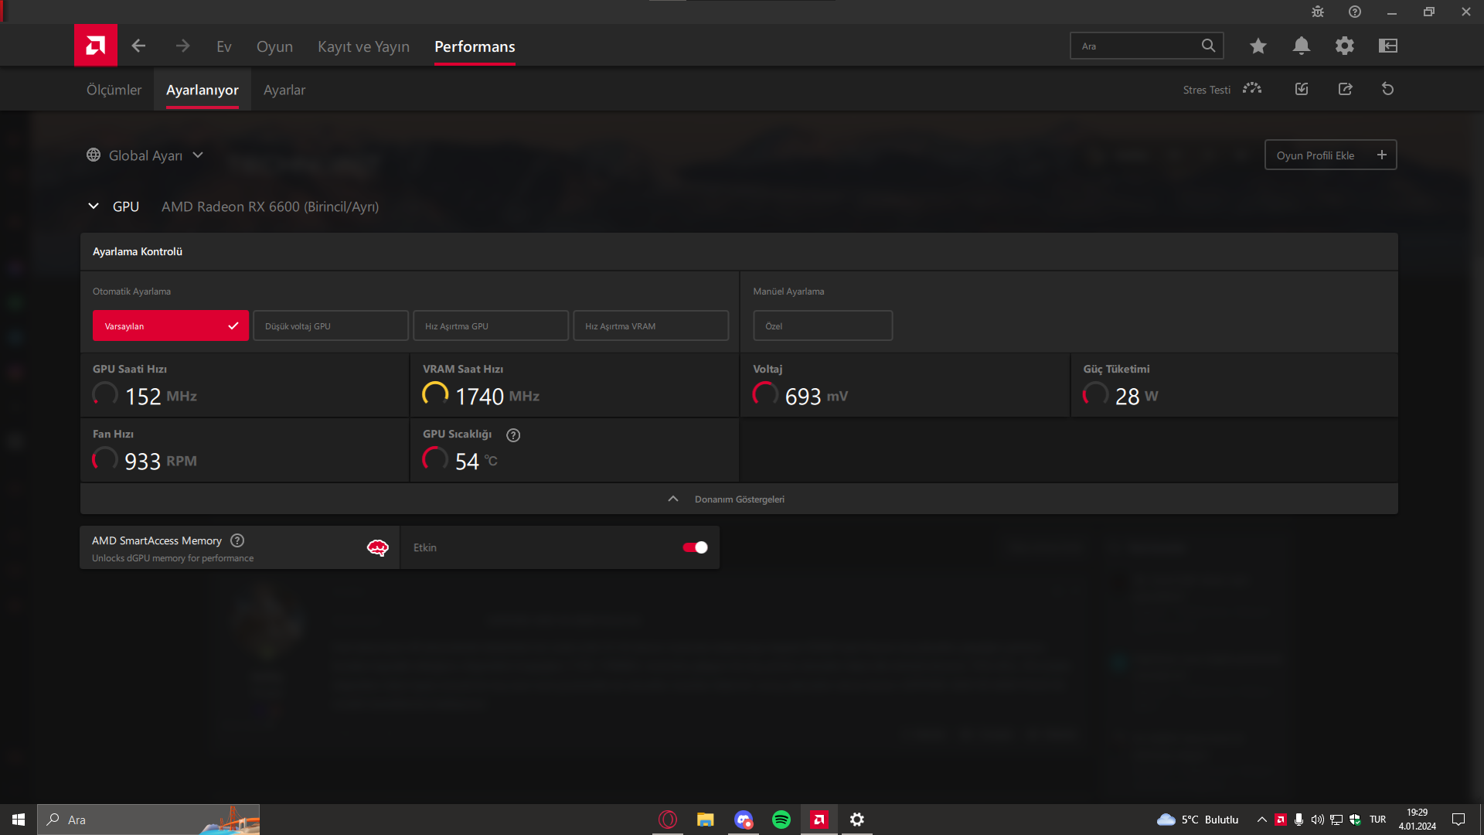
Task: Toggle the sidebar panel icon
Action: [1387, 46]
